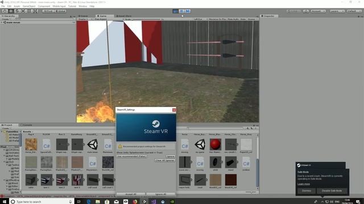This screenshot has width=364, height=204.
Task: Close the SteamVR_Settings dialog
Action: [174, 110]
